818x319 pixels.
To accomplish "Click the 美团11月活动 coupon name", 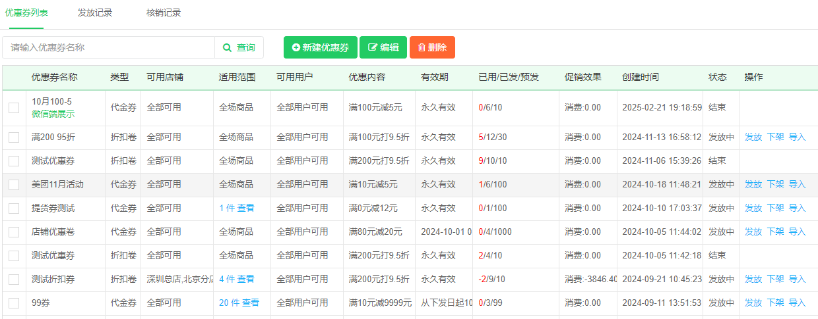I will pyautogui.click(x=57, y=185).
